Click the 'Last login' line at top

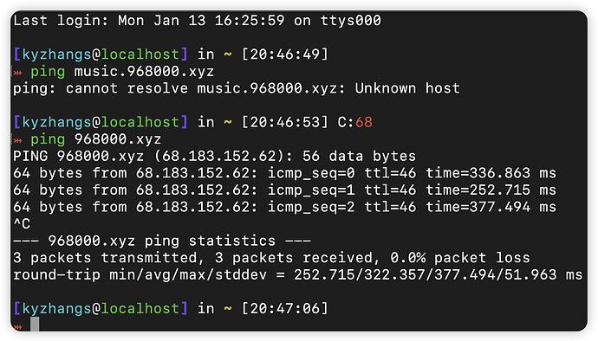198,21
